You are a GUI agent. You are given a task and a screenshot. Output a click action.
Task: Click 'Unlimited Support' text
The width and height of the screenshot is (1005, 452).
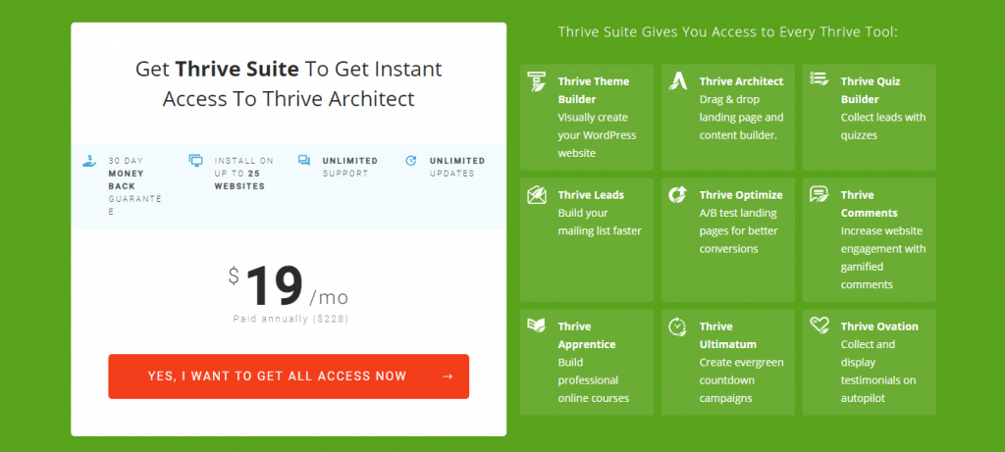point(350,167)
